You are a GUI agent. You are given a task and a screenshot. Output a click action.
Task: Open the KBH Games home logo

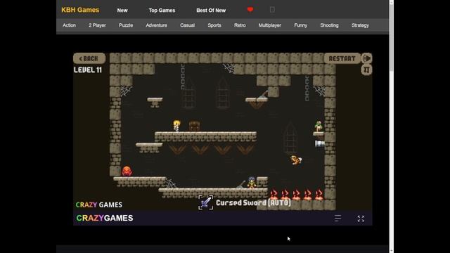pyautogui.click(x=80, y=10)
